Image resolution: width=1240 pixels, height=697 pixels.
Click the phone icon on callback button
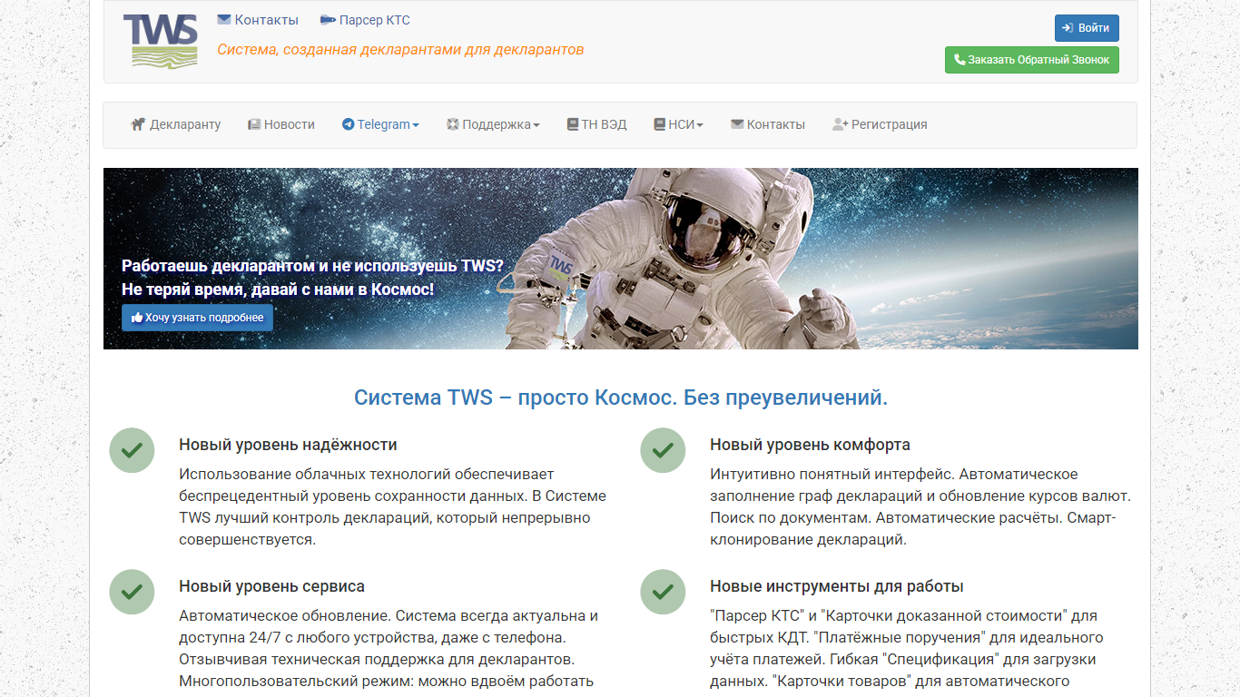coord(960,60)
